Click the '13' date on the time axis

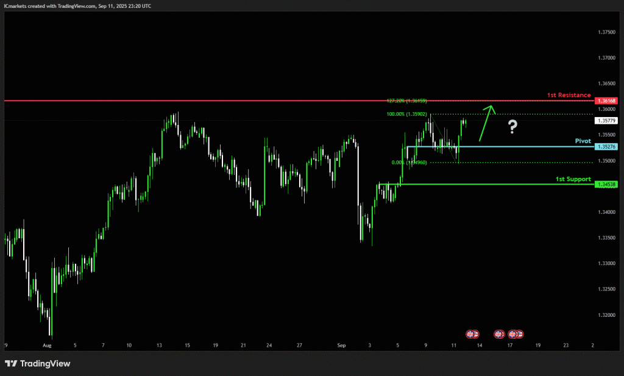tap(159, 346)
